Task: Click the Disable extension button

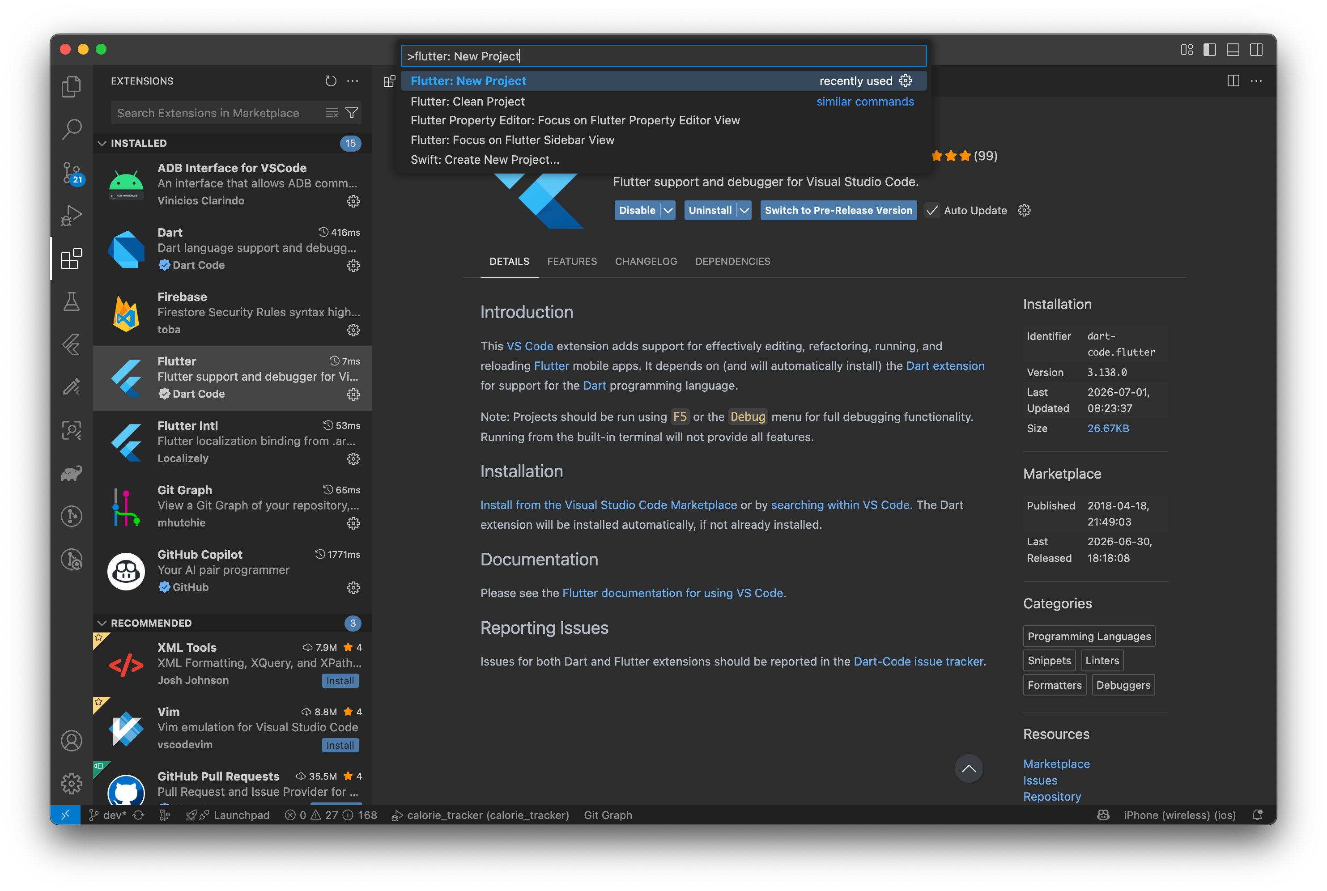Action: coord(637,211)
